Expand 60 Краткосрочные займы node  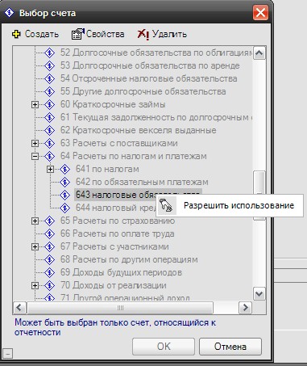(35, 104)
